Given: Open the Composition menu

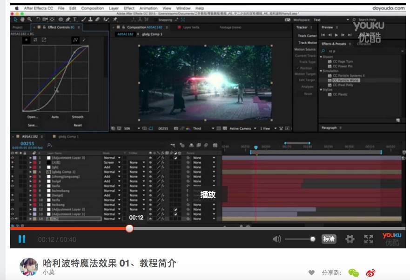Looking at the screenshot, I should [92, 8].
